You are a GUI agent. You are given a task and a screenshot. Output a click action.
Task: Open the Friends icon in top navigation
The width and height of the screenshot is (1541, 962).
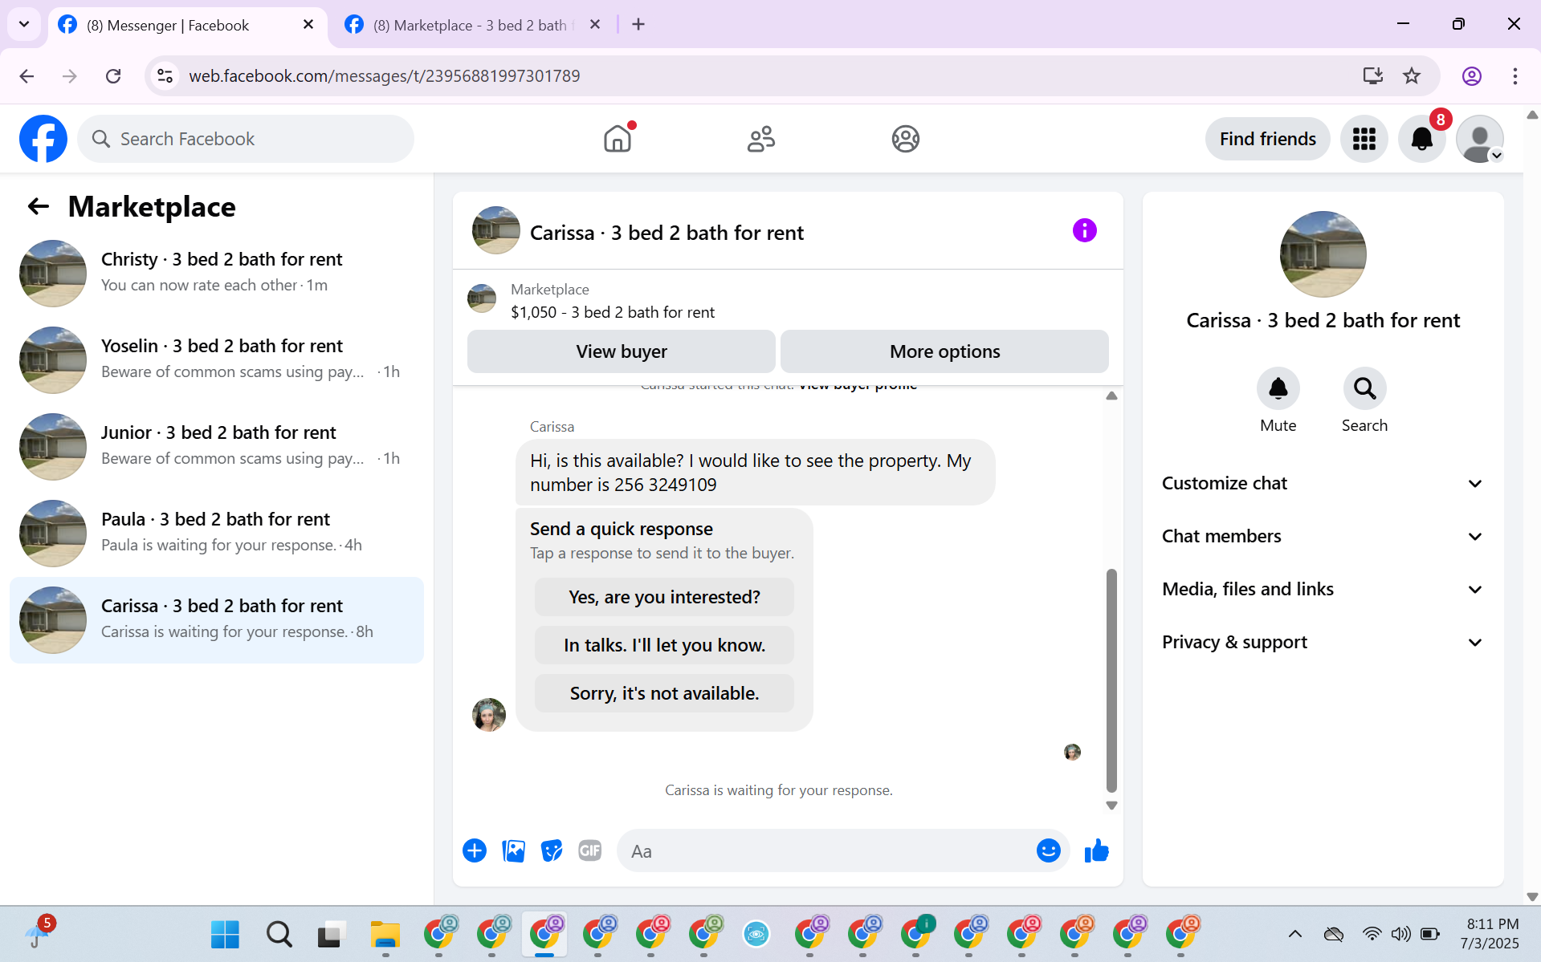[760, 139]
